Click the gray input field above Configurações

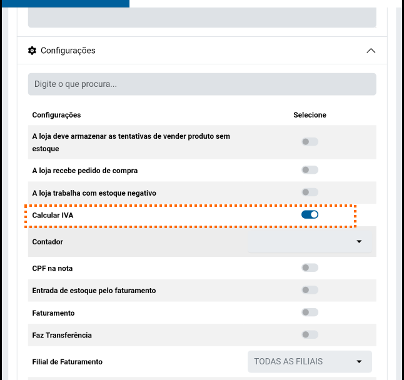202,17
